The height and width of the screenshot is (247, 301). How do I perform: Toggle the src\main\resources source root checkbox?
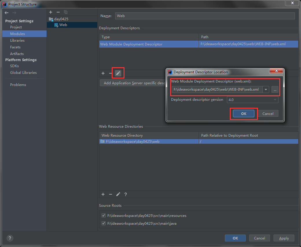point(104,215)
